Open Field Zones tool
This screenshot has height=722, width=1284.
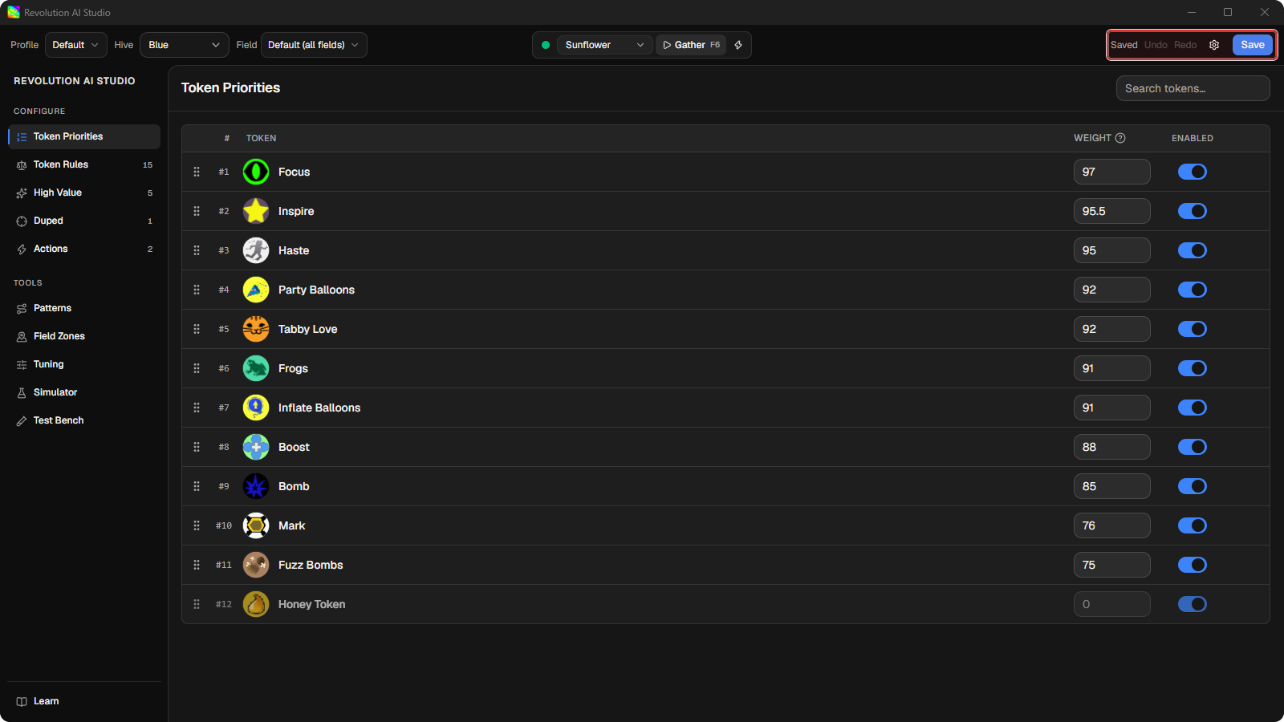pyautogui.click(x=84, y=336)
